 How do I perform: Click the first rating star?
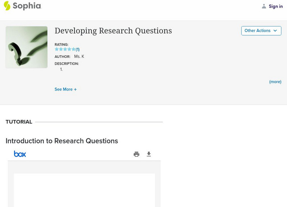57,49
